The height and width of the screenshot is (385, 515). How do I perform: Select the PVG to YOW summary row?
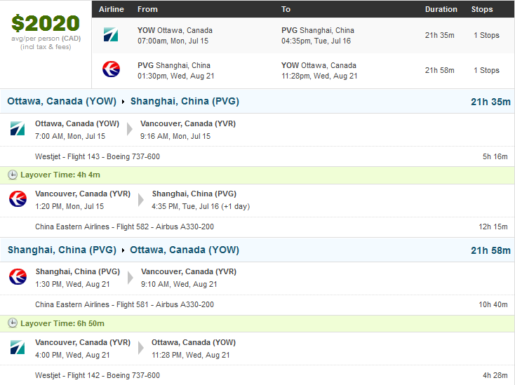coord(303,71)
